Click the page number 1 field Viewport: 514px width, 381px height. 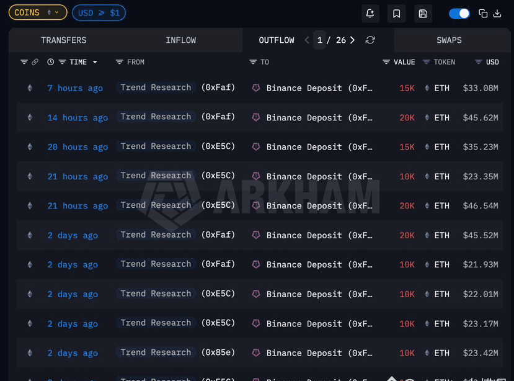319,40
